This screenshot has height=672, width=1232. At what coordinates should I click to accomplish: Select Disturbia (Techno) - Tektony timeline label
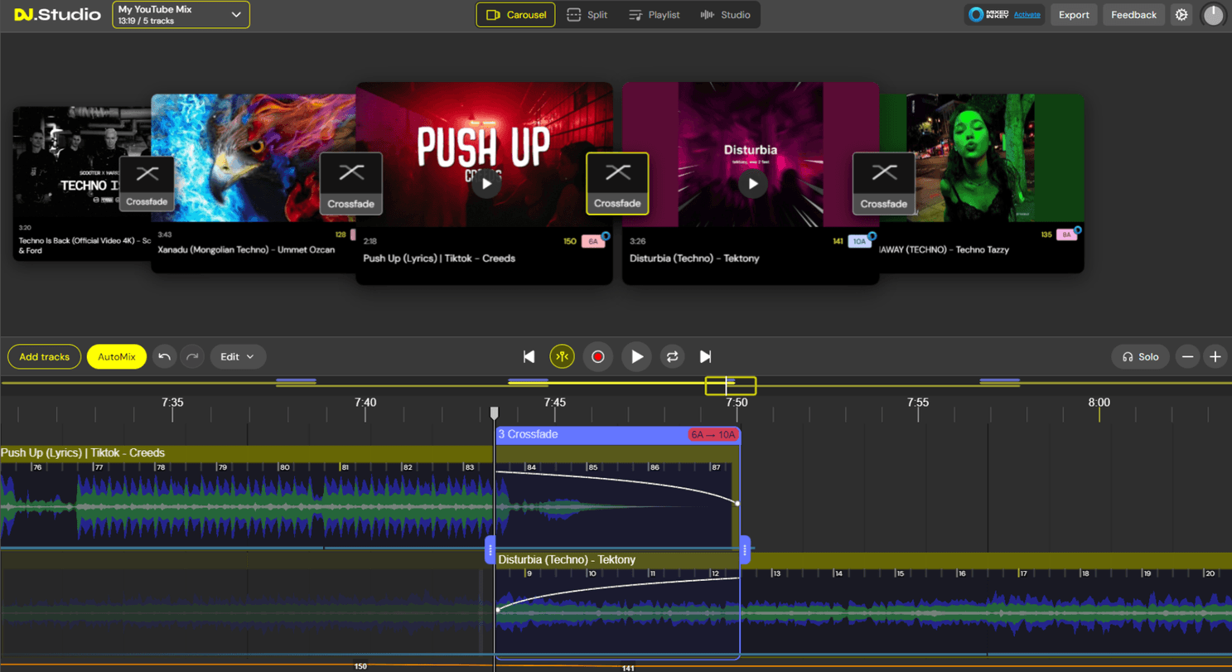(567, 560)
